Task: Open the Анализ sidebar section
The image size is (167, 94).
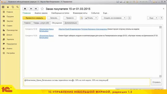Action: click(x=9, y=49)
